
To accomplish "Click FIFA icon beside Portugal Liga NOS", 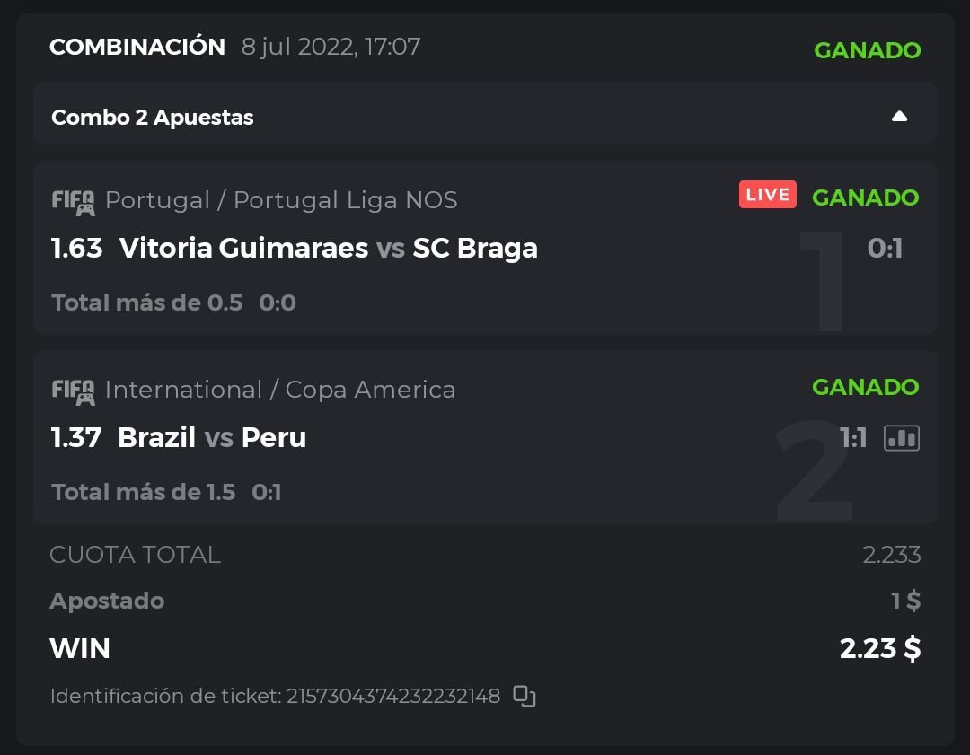I will tap(73, 201).
